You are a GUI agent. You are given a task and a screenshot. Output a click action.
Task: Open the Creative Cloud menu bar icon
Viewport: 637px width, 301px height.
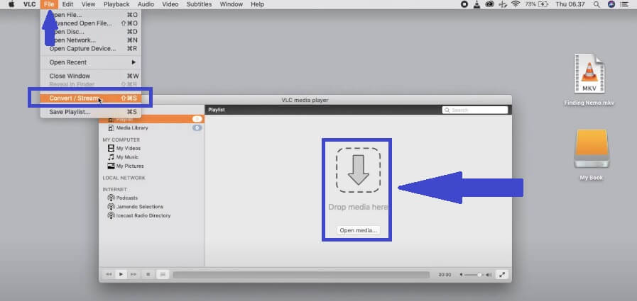490,4
